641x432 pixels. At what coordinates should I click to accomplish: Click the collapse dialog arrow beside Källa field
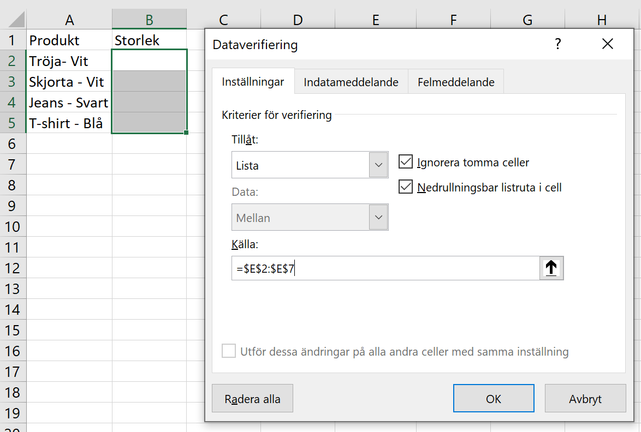(551, 268)
